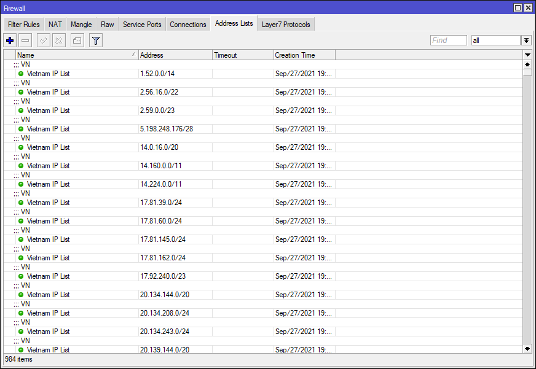Click the Disable X toolbar icon

tap(58, 41)
